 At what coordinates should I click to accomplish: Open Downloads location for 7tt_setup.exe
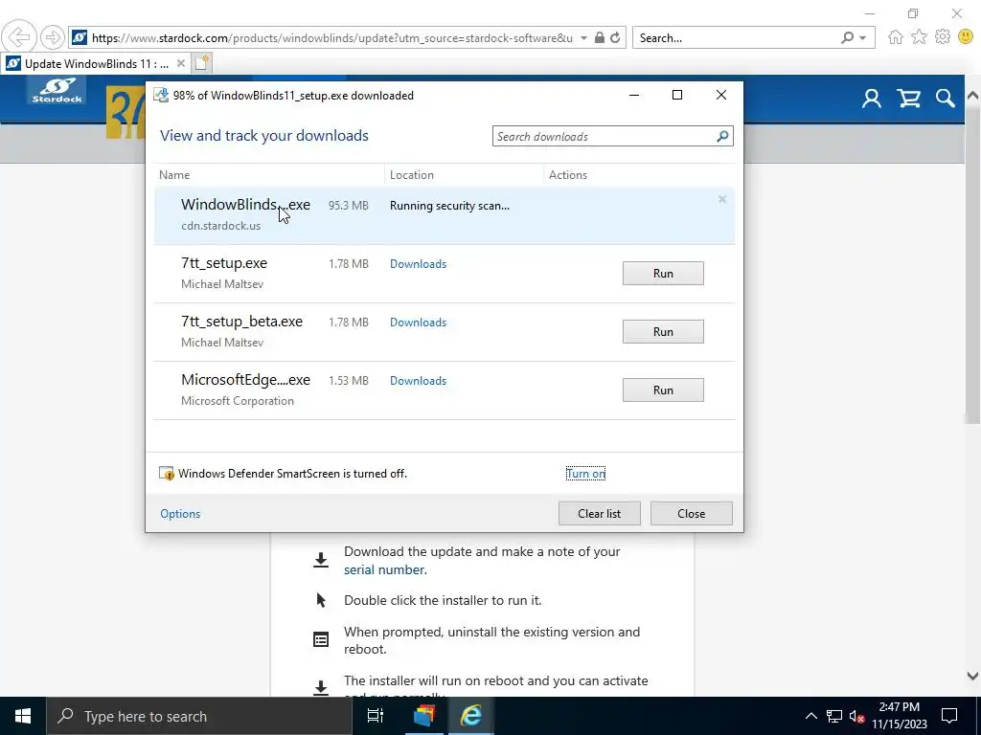coord(418,264)
